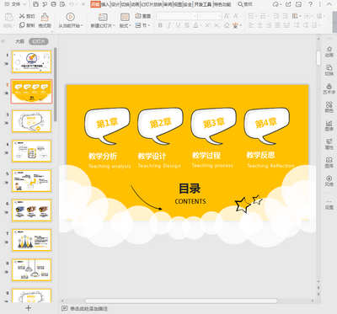337x314 pixels.
Task: Select slide 1 thumbnail
Action: [x=32, y=61]
